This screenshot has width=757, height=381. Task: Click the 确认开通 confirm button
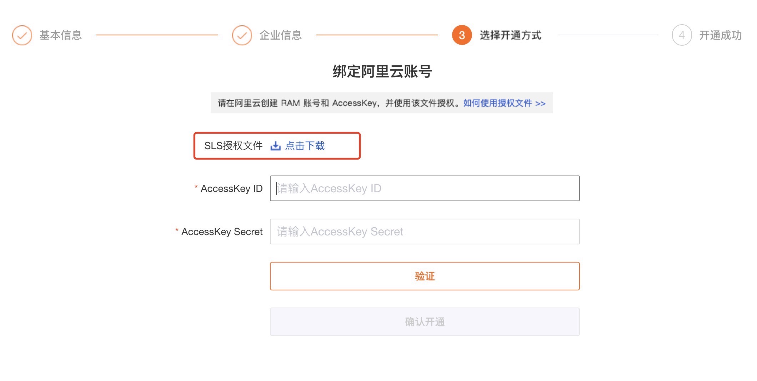point(425,322)
